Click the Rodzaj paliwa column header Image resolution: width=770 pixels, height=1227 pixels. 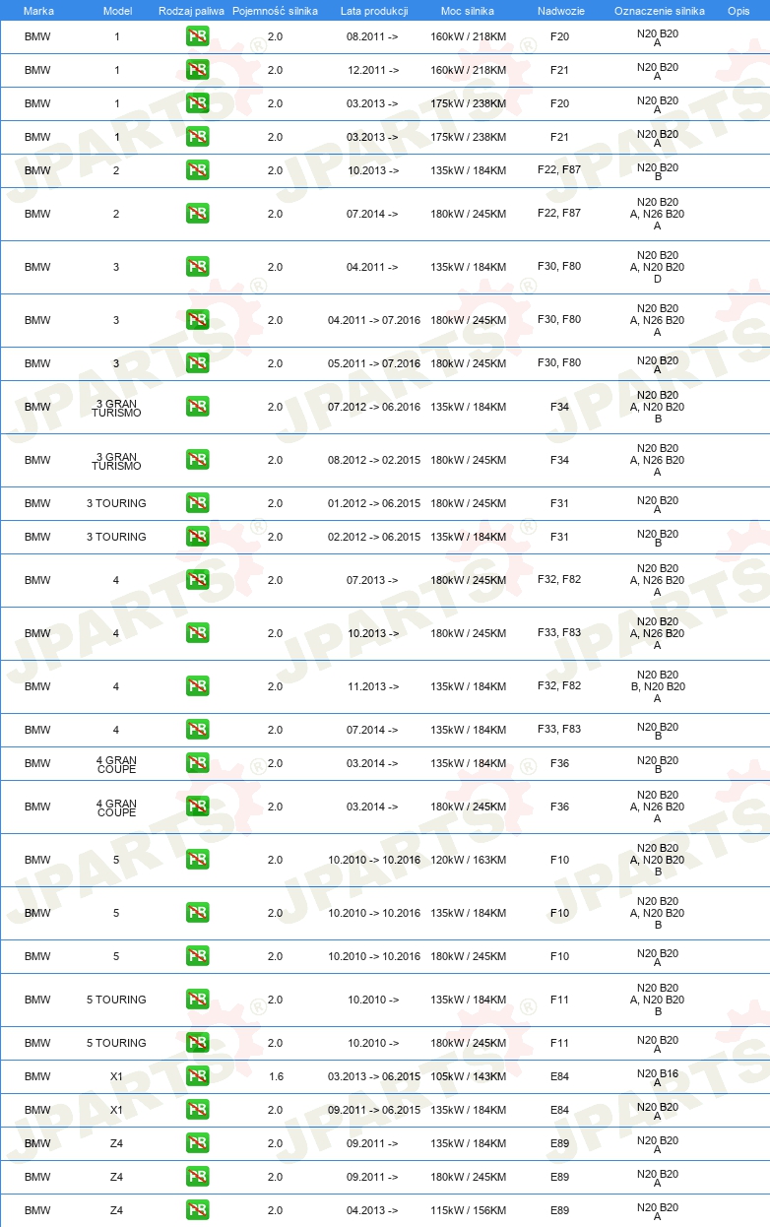tap(191, 11)
